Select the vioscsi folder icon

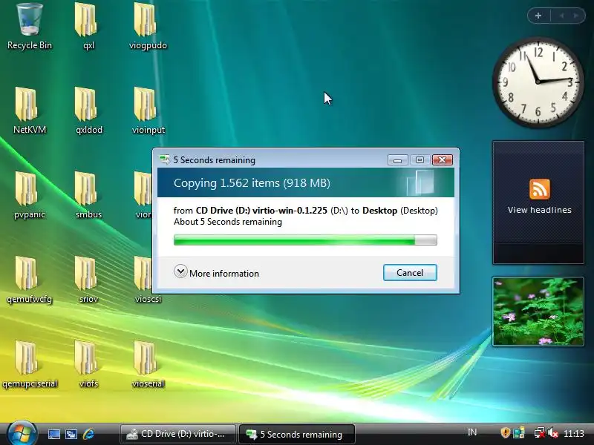click(148, 280)
